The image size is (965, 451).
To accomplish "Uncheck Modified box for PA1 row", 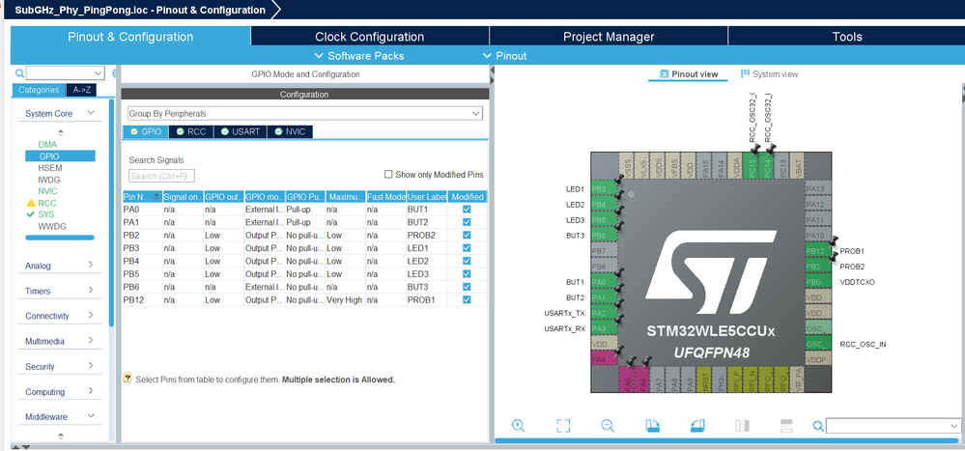I will (467, 222).
